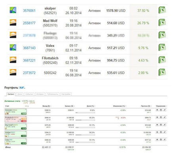Screen dimensions: 175x155
Task: Click document icon in FXottabich portfolio row
Action: (x=161, y=117)
